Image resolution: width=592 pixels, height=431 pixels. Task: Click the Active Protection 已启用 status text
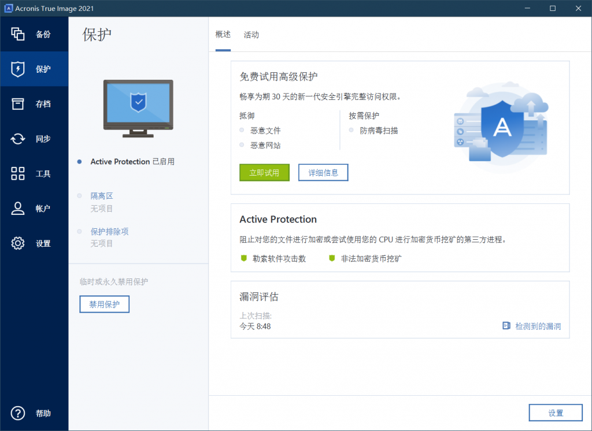coord(132,162)
